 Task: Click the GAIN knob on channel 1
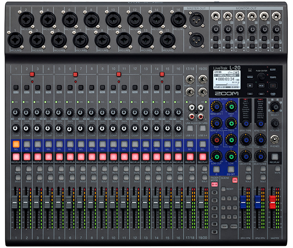[16, 112]
